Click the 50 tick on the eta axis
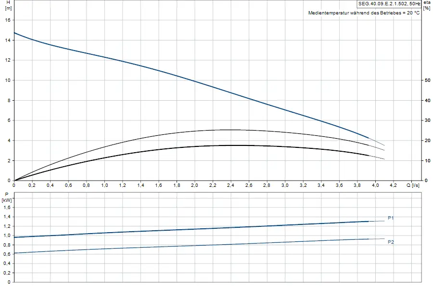The image size is (433, 289). (427, 80)
